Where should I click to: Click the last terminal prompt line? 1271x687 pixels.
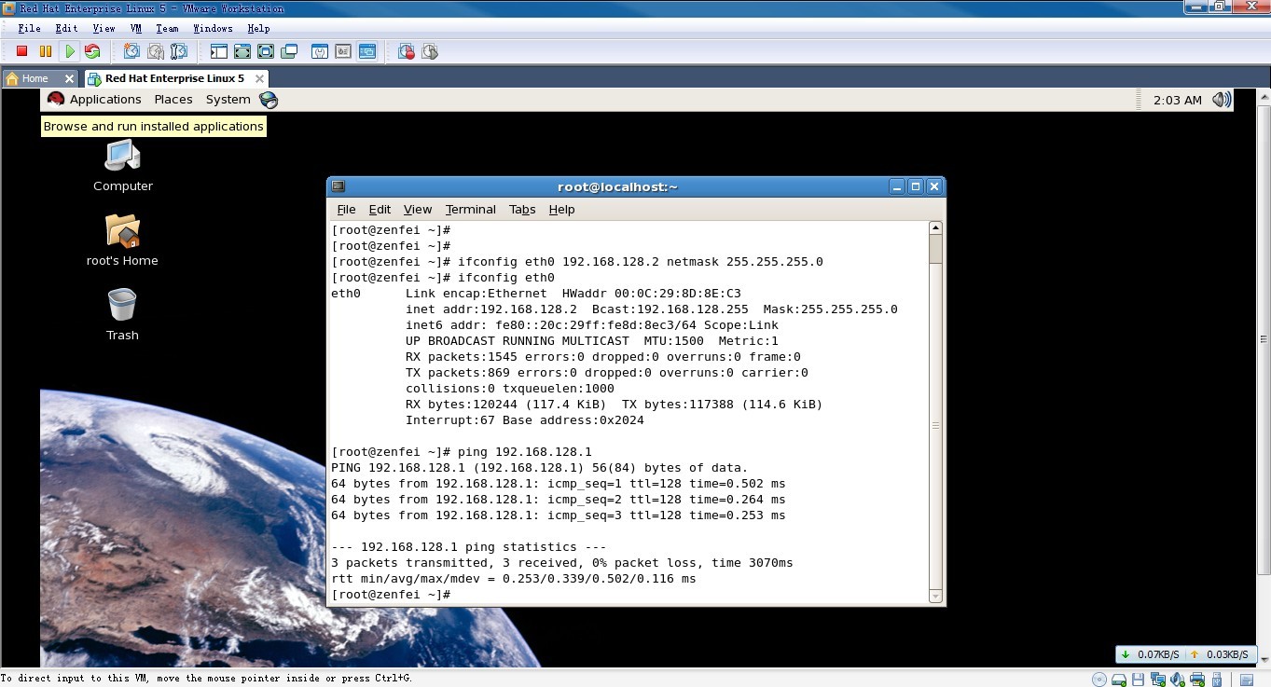point(392,595)
